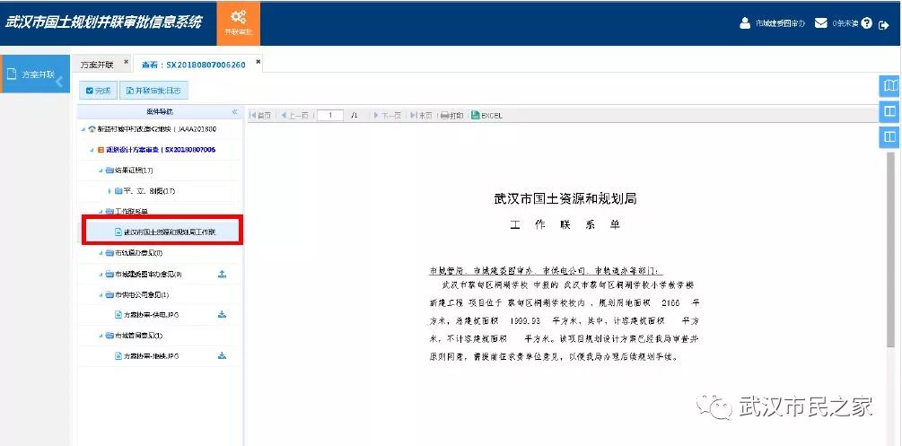Click the upload icon beside 市城建委图审办意见(0)
Screen dimensions: 902x446
click(223, 275)
